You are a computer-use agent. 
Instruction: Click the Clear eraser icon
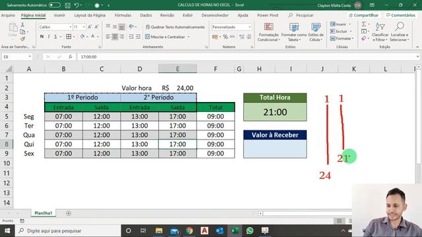tap(364, 39)
